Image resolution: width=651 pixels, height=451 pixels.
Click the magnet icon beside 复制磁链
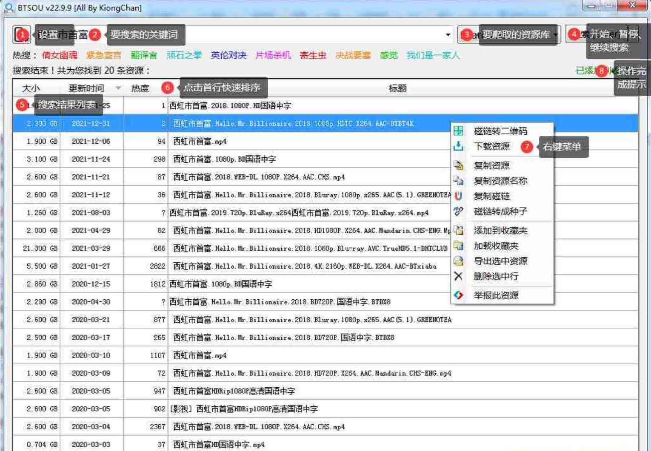coord(458,196)
